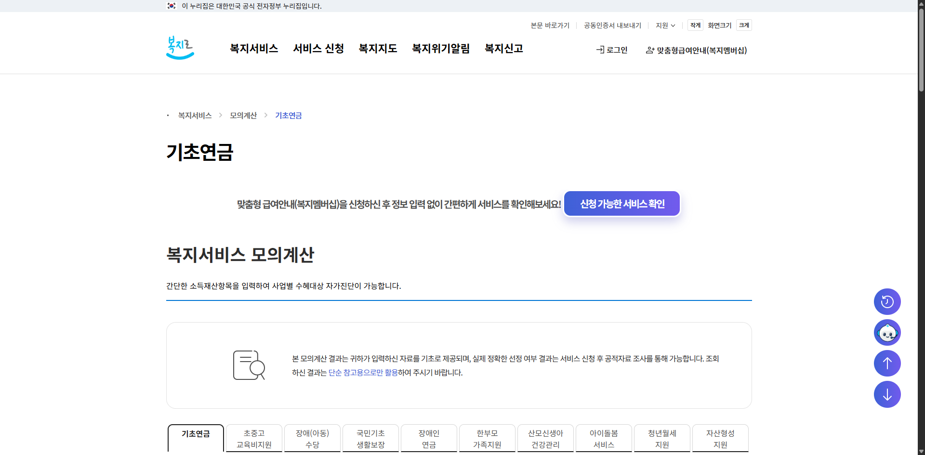Click the scroll-to-top arrow button
Viewport: 925px width, 455px height.
tap(887, 363)
